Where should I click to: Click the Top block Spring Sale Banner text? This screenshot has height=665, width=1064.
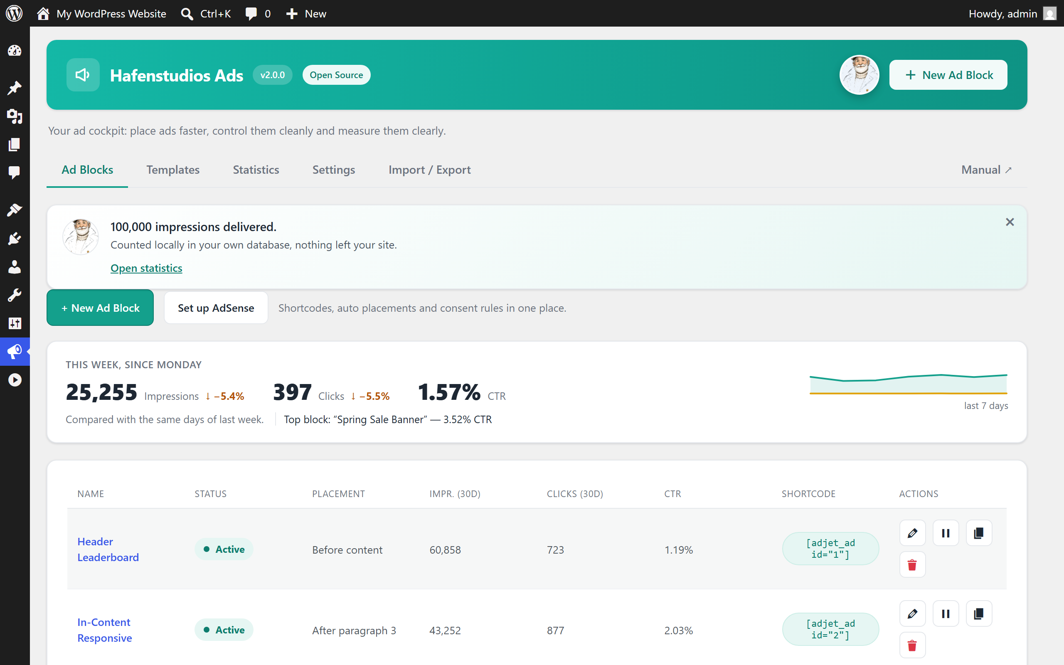click(x=388, y=420)
